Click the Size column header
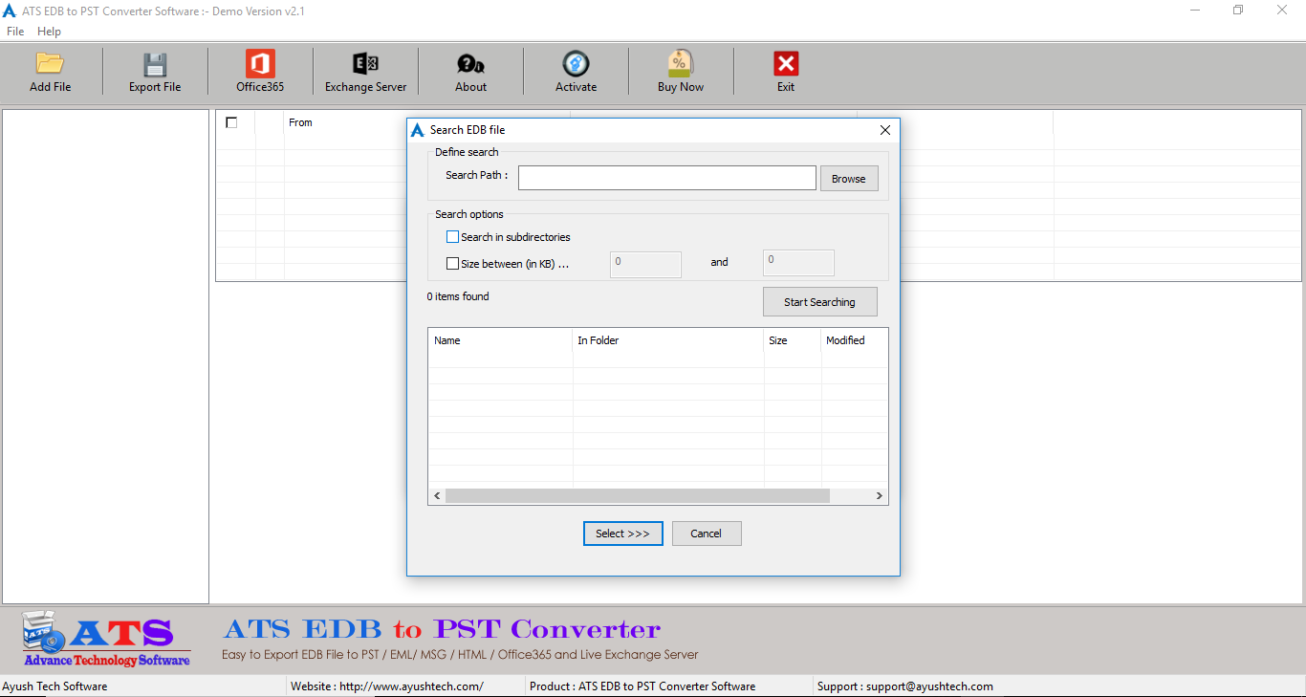The image size is (1306, 697). (x=793, y=340)
